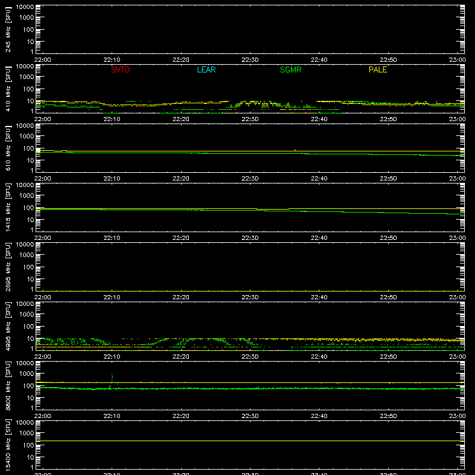The image size is (475, 475).
Task: Select the 610 MHz [SFU] axis title
Action: (x=8, y=148)
